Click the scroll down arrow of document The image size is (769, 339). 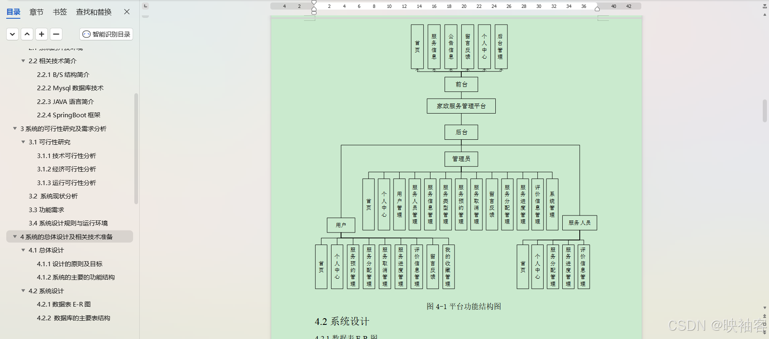[x=764, y=308]
